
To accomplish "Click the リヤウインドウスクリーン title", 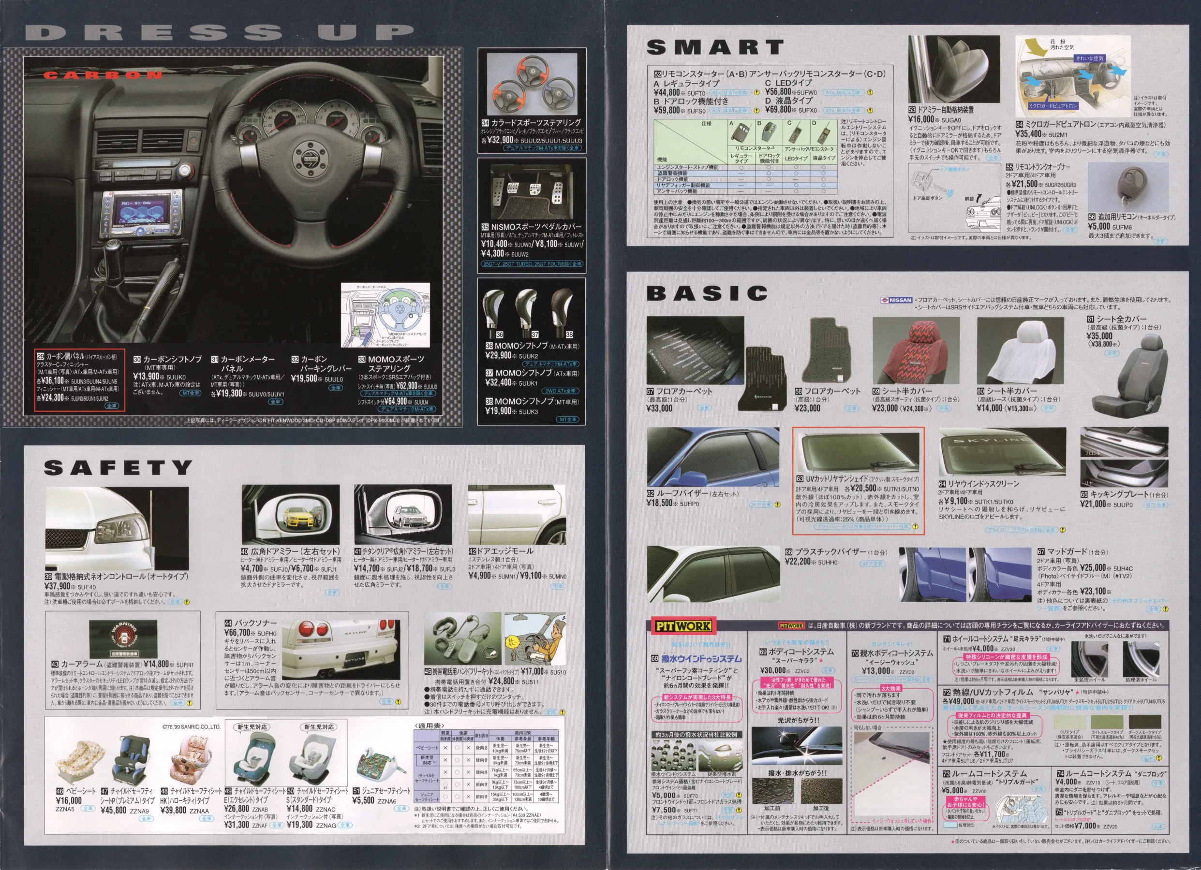I will pos(983,484).
